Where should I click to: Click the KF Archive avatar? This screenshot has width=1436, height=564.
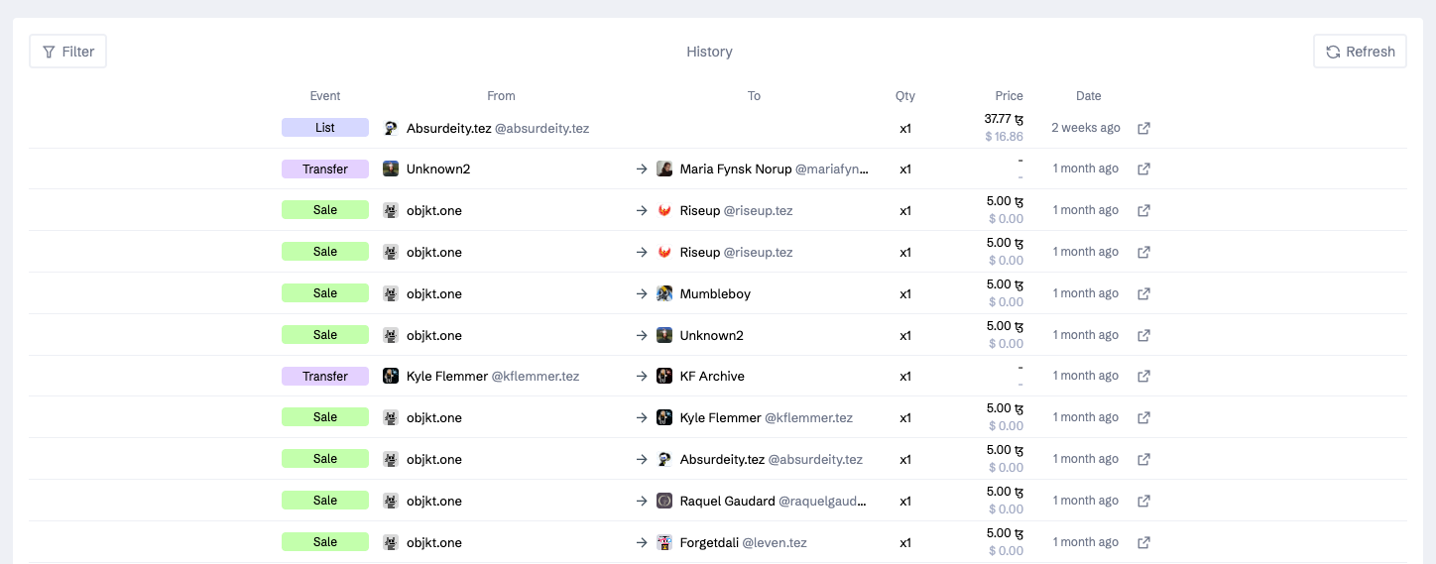pos(664,376)
